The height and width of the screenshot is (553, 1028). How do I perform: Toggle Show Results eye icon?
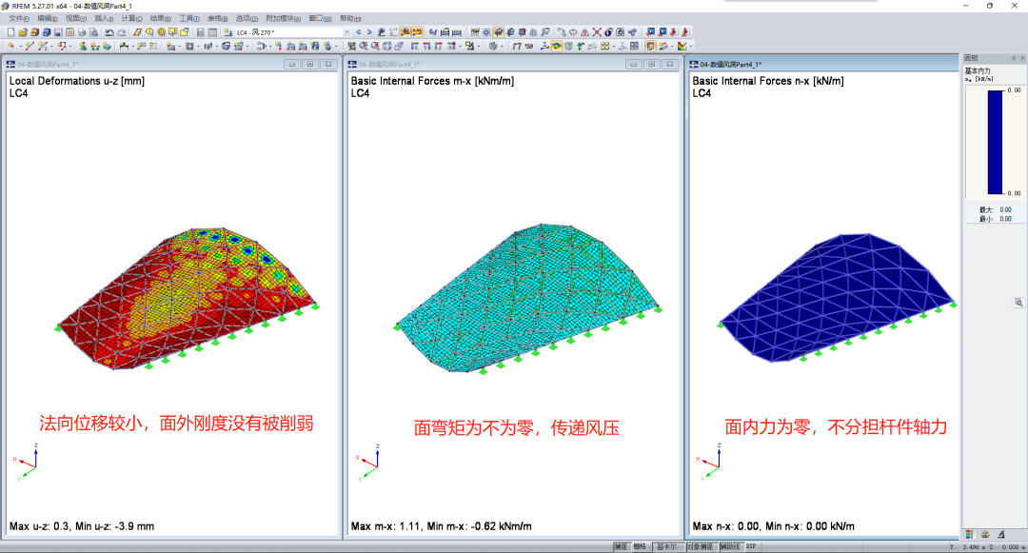coord(405,32)
